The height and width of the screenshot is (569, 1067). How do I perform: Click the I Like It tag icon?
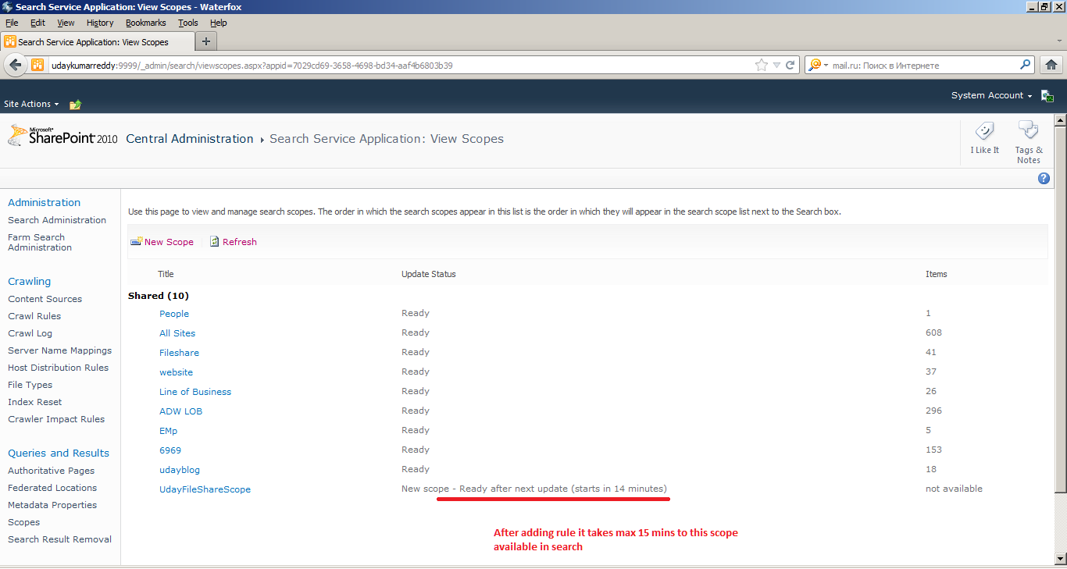pyautogui.click(x=984, y=131)
